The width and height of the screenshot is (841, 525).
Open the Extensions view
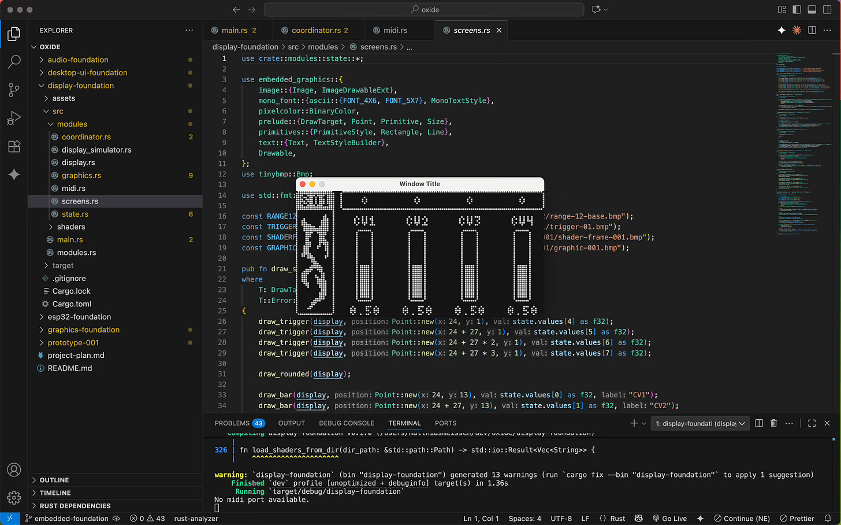click(x=14, y=146)
